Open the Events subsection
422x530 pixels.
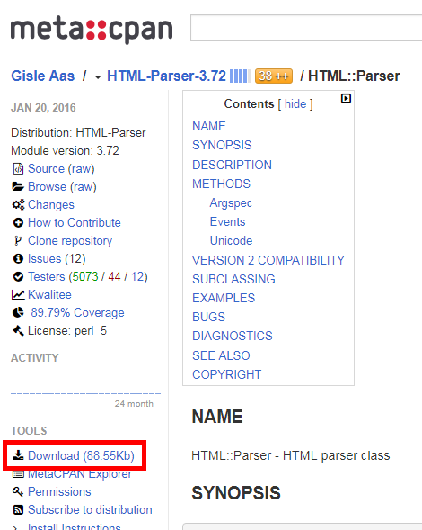click(x=227, y=221)
